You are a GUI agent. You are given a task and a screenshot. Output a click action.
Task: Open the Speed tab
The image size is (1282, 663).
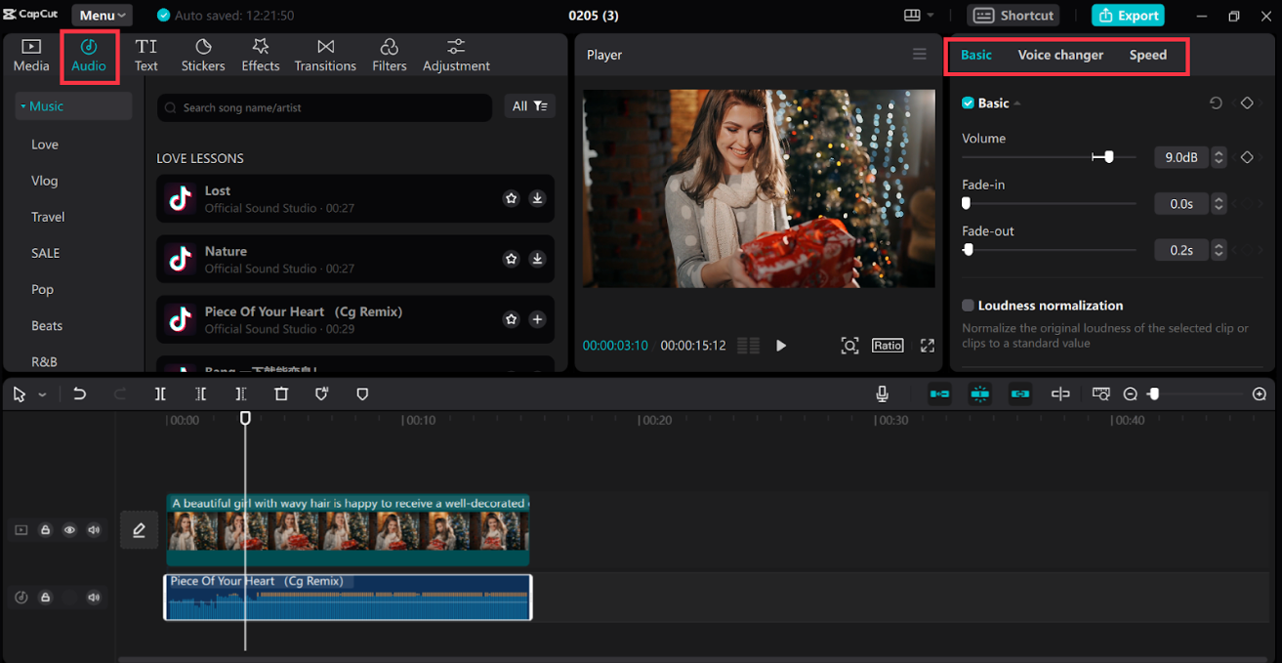1148,55
